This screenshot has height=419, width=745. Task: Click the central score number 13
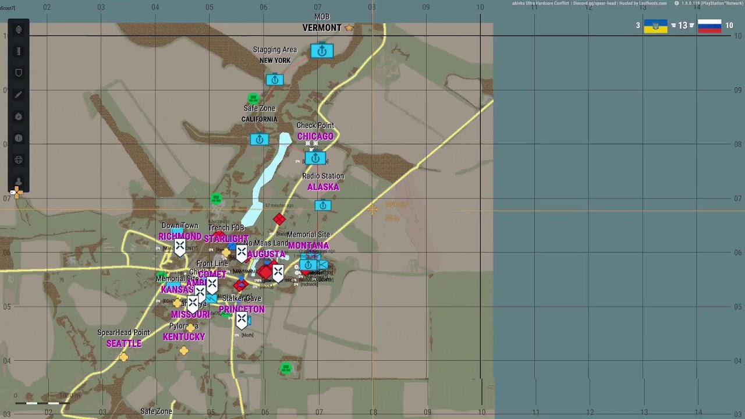683,26
